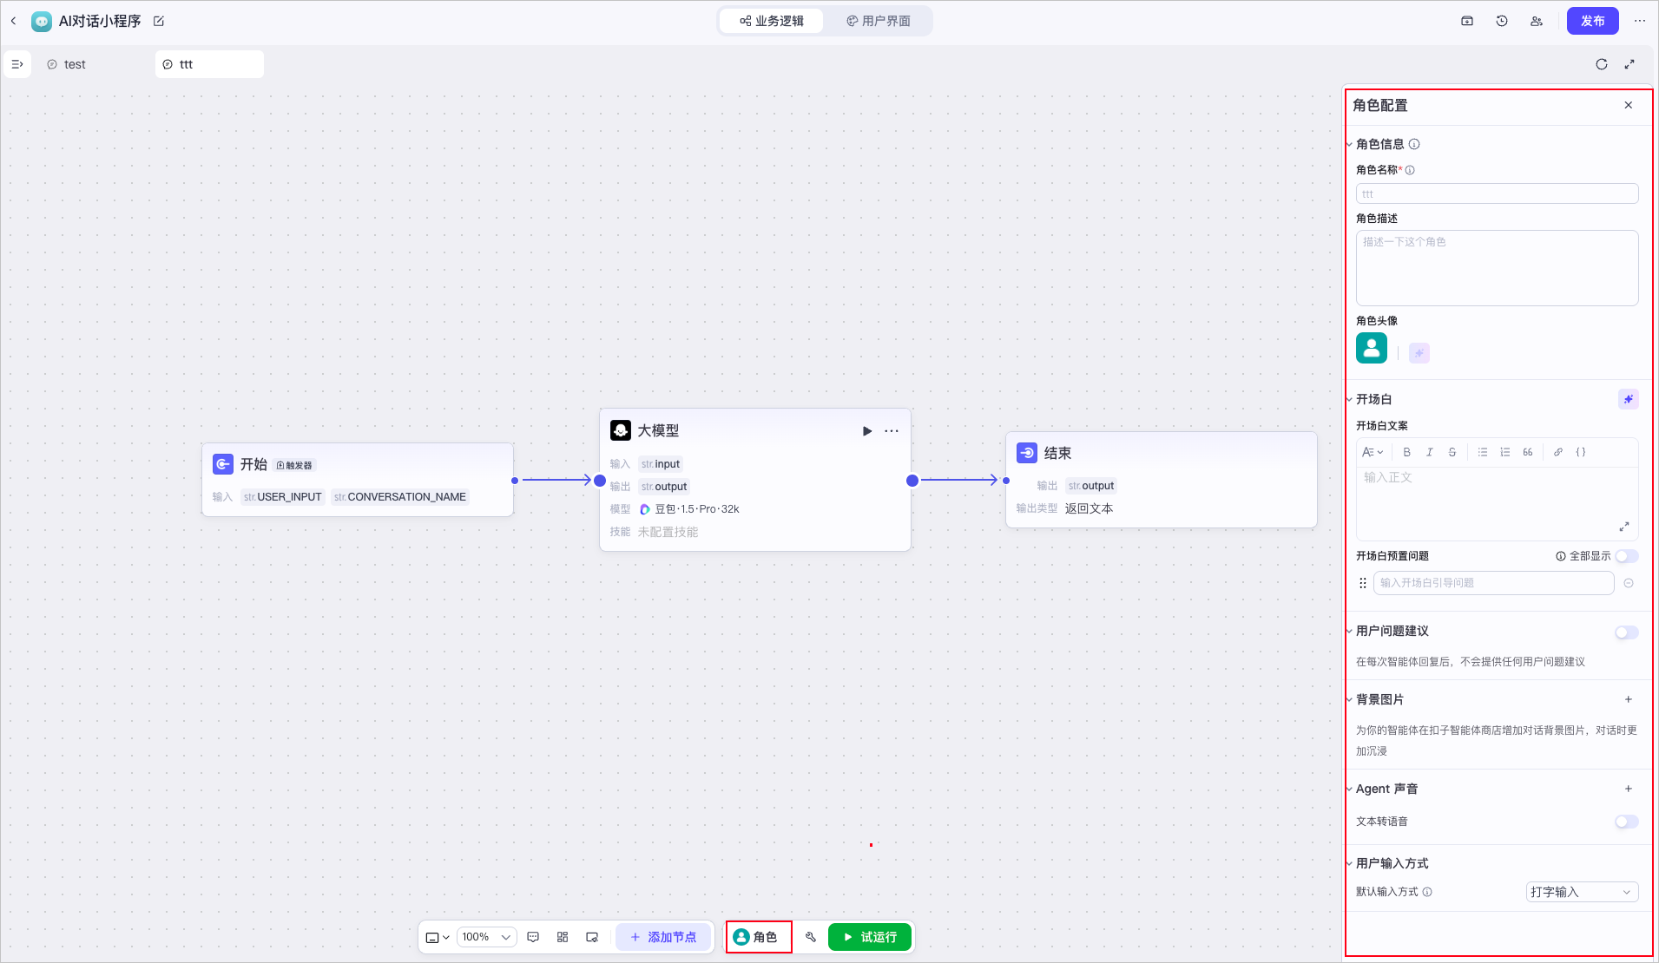The width and height of the screenshot is (1659, 963).
Task: Auto-arrange nodes with the grid icon
Action: (563, 937)
